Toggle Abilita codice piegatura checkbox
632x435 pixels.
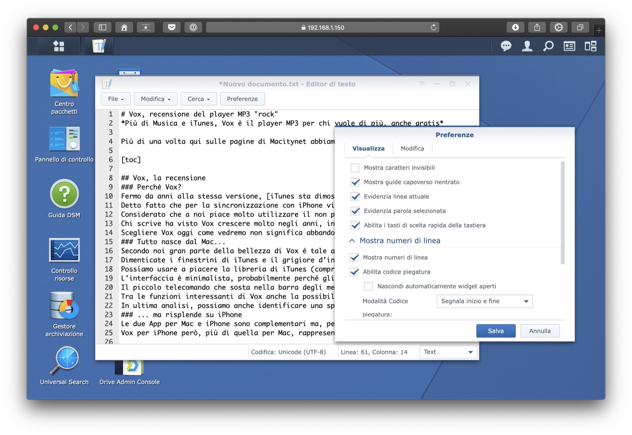[354, 272]
